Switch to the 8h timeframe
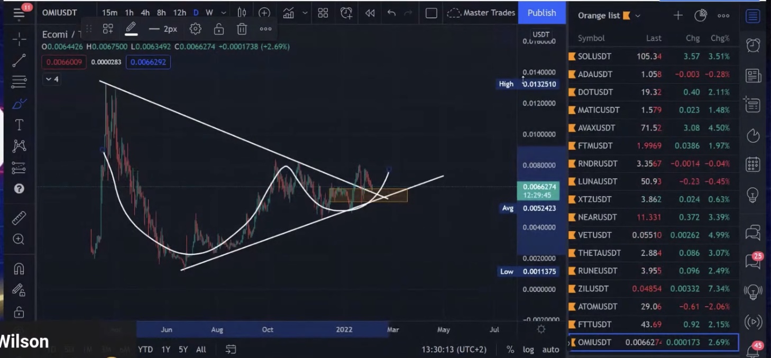Screen dimensions: 771x358 pyautogui.click(x=161, y=13)
